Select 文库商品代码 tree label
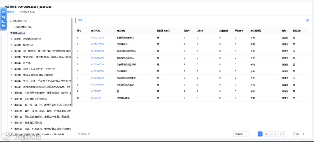Viewport: 314px width, 142px height. (x=18, y=33)
